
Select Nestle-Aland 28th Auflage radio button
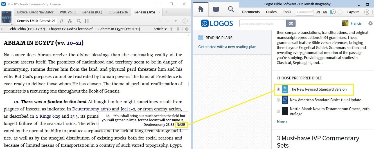278,111
